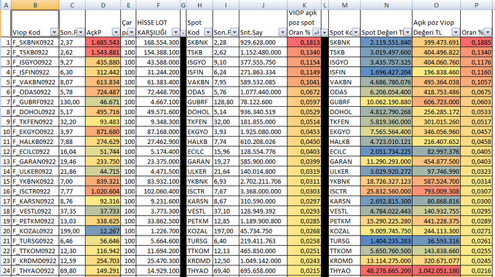
Task: Open the Açık poz Viop Değeri TL filter
Action: (x=456, y=33)
